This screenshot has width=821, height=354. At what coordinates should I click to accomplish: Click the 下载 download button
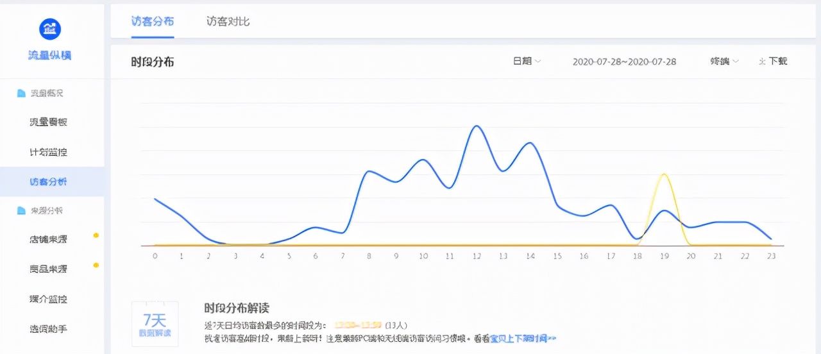point(773,61)
